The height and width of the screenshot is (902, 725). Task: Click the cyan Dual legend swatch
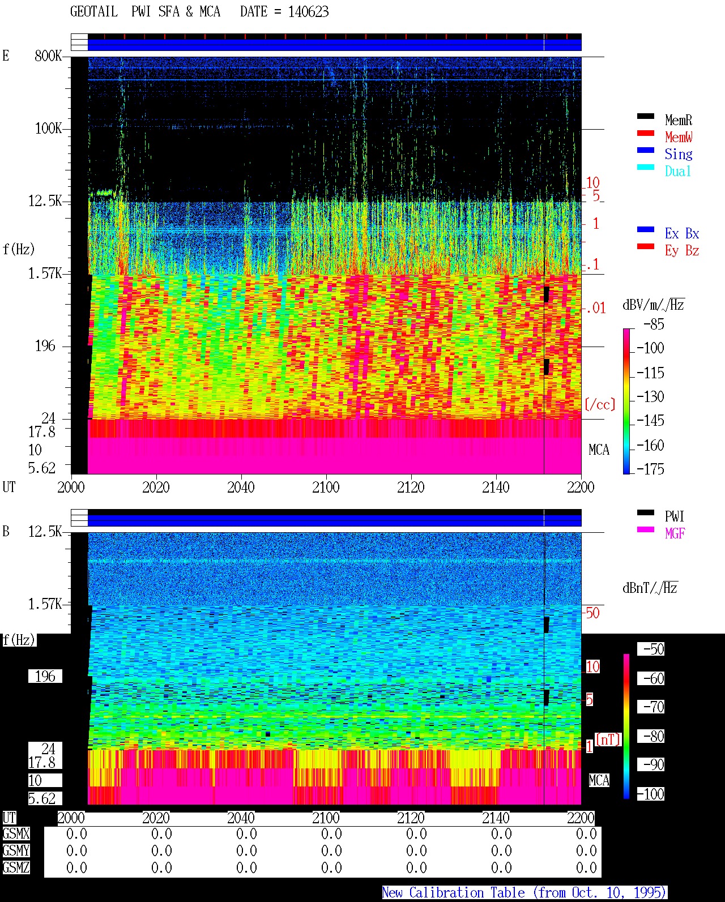coord(646,167)
